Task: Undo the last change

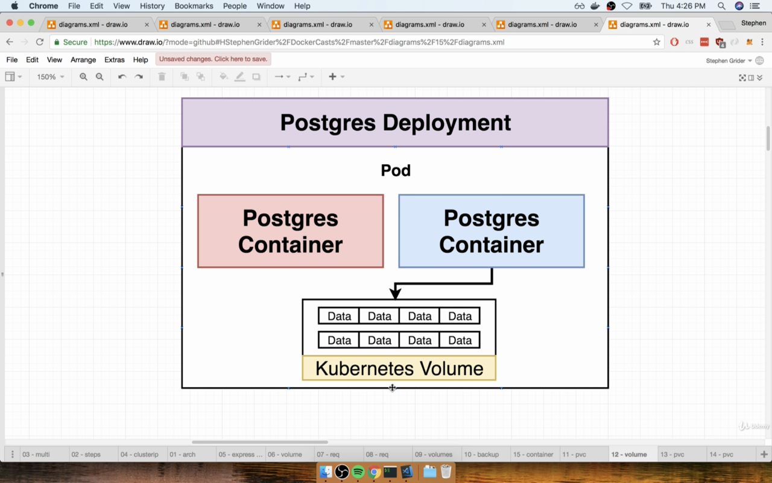Action: click(x=122, y=77)
